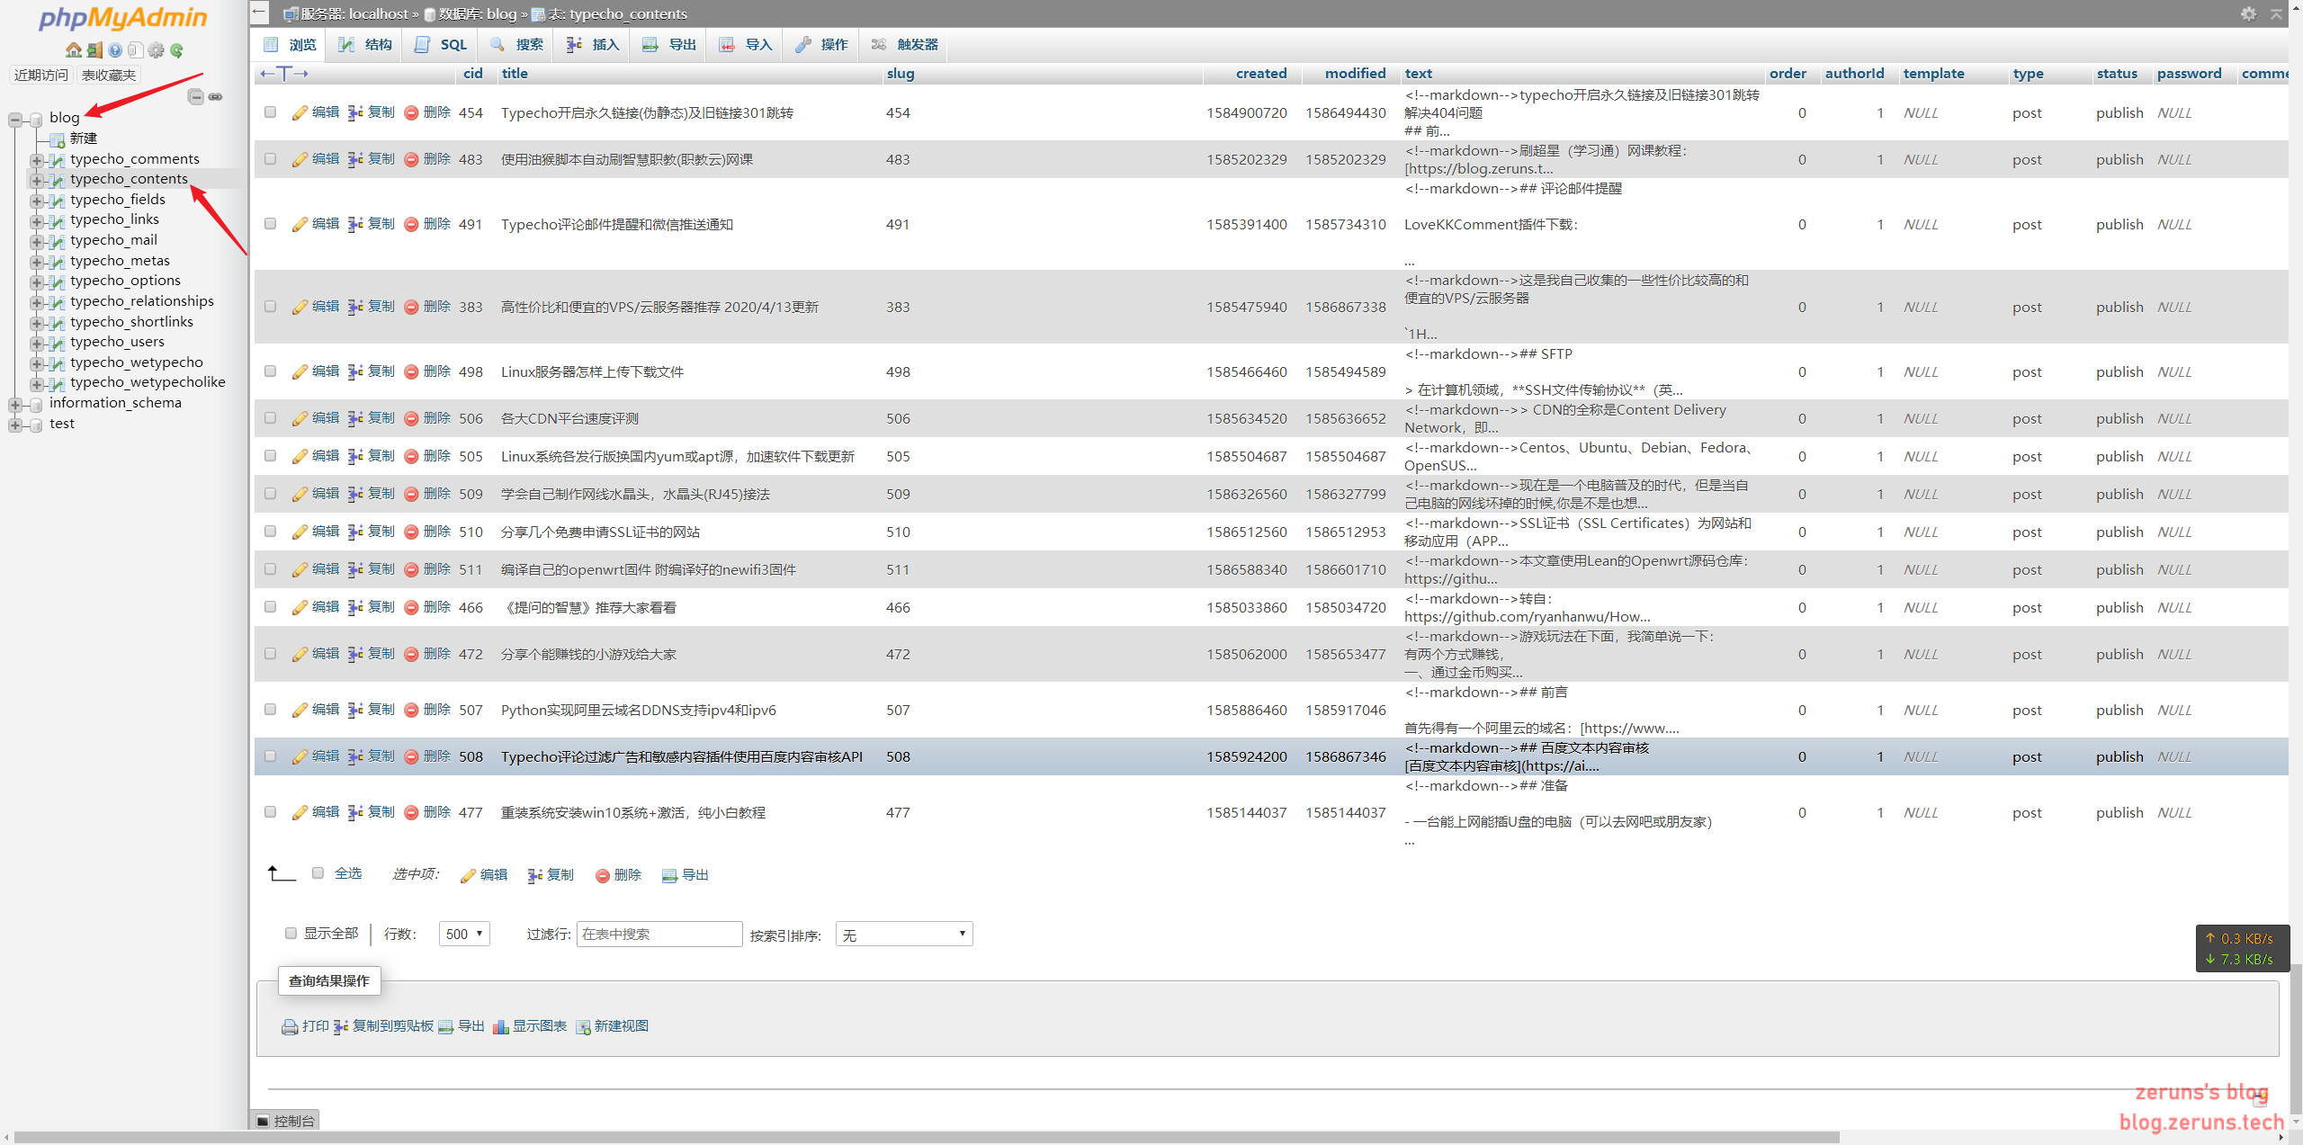The height and width of the screenshot is (1145, 2303).
Task: Open the 行数 500 rows dropdown
Action: (x=464, y=934)
